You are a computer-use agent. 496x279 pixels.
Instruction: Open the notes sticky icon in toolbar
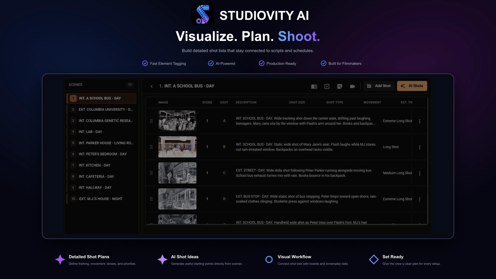click(340, 86)
